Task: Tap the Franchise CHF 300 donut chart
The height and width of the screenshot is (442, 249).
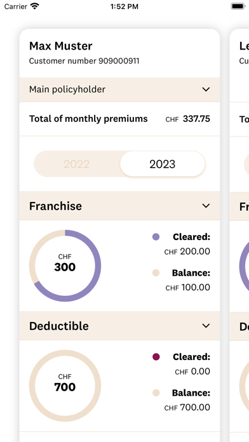Action: coord(65,266)
